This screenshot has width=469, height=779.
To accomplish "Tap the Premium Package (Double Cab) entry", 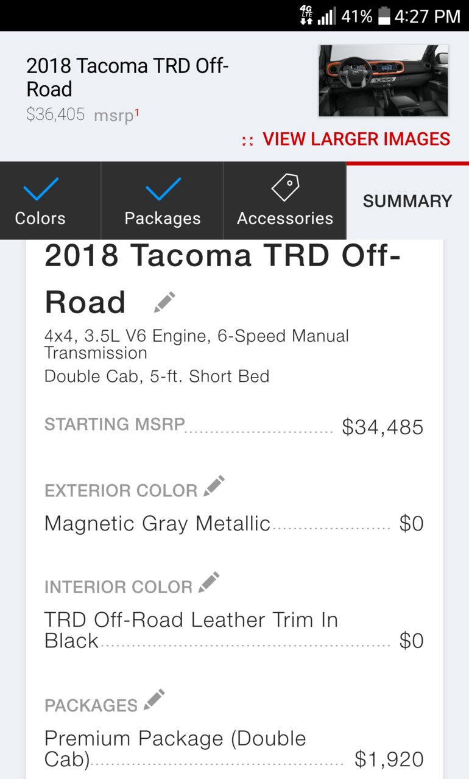I will pos(234,749).
